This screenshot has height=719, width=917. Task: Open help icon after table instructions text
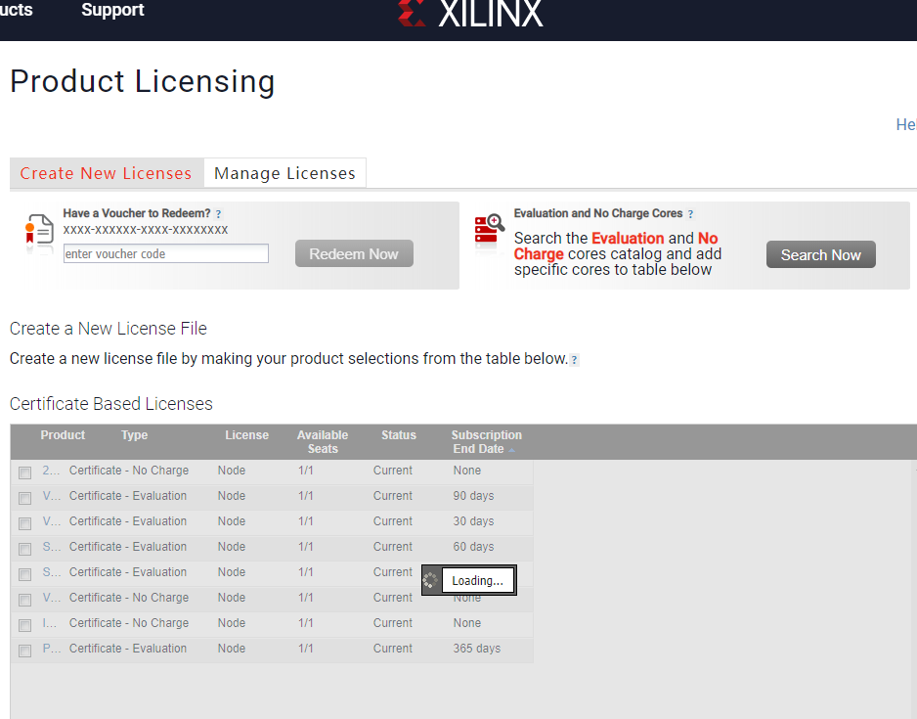(x=574, y=360)
